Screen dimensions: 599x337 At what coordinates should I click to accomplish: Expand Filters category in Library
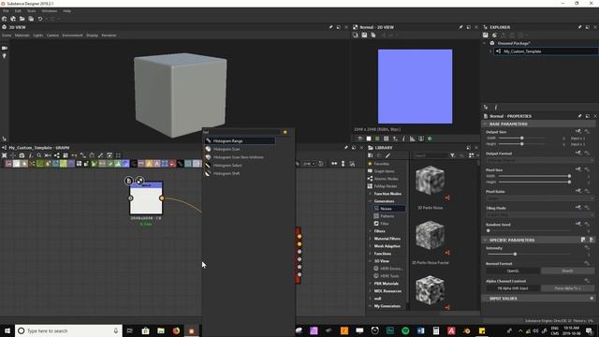(x=370, y=231)
